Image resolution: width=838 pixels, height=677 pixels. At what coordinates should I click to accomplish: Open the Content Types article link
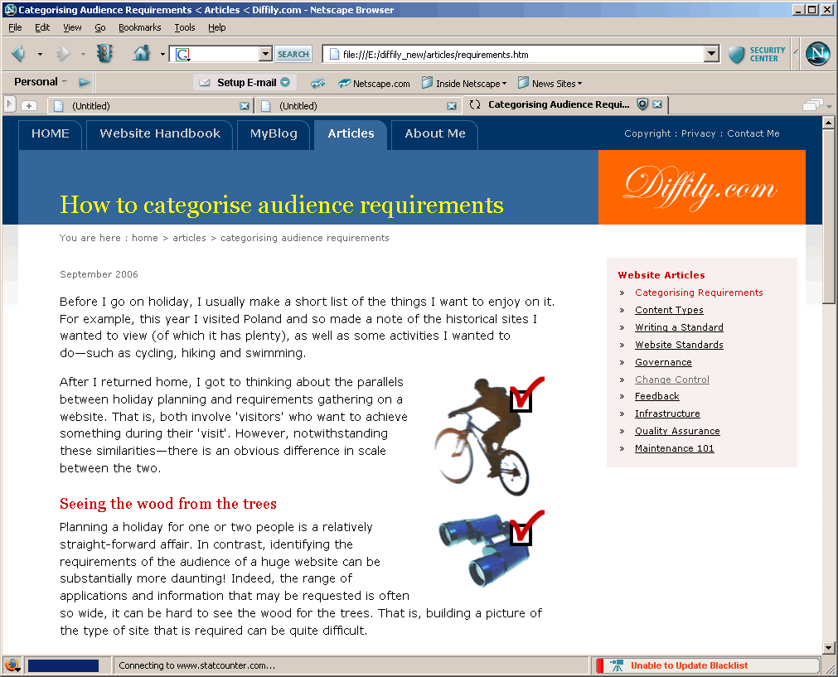point(669,310)
